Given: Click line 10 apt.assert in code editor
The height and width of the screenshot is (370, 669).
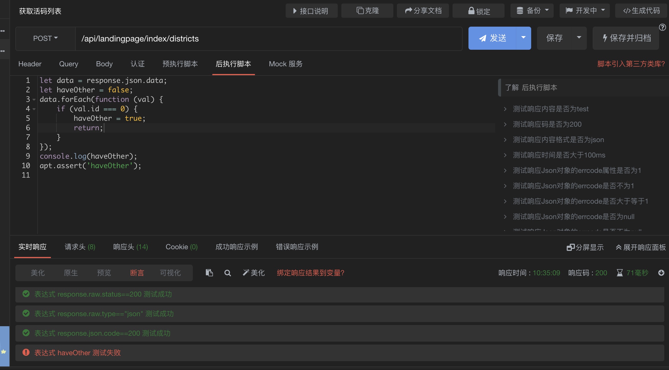Looking at the screenshot, I should tap(91, 166).
